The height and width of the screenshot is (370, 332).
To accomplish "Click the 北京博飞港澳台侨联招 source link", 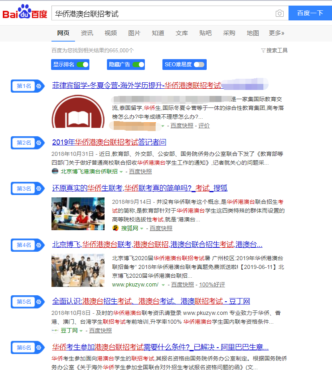I will pyautogui.click(x=89, y=171).
